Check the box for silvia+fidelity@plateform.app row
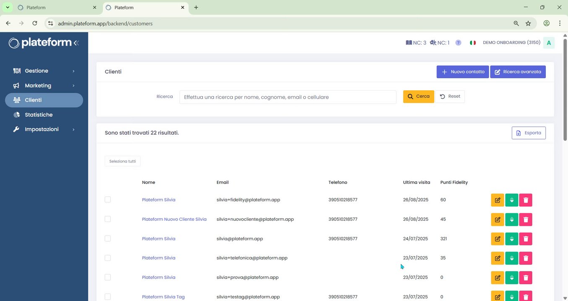568x301 pixels. coord(108,200)
